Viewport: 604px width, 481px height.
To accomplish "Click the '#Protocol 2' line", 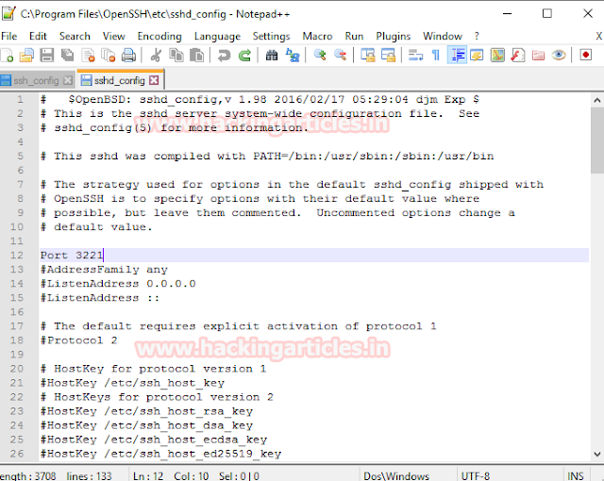I will coord(79,340).
